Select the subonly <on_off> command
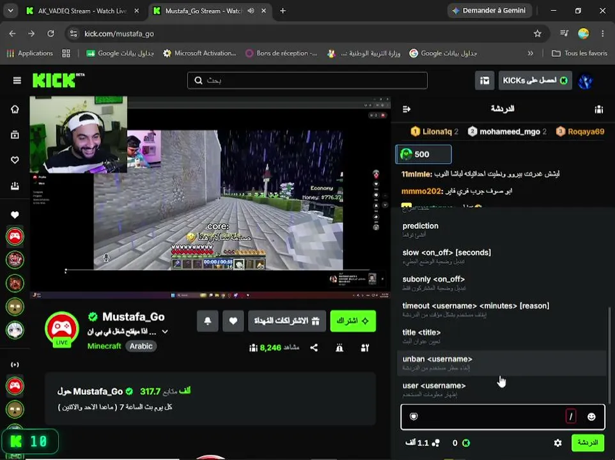 tap(502, 283)
